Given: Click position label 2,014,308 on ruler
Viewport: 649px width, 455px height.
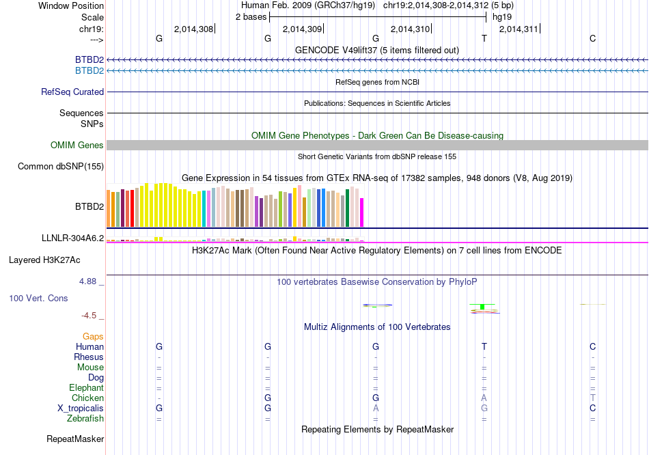Looking at the screenshot, I should tap(193, 29).
